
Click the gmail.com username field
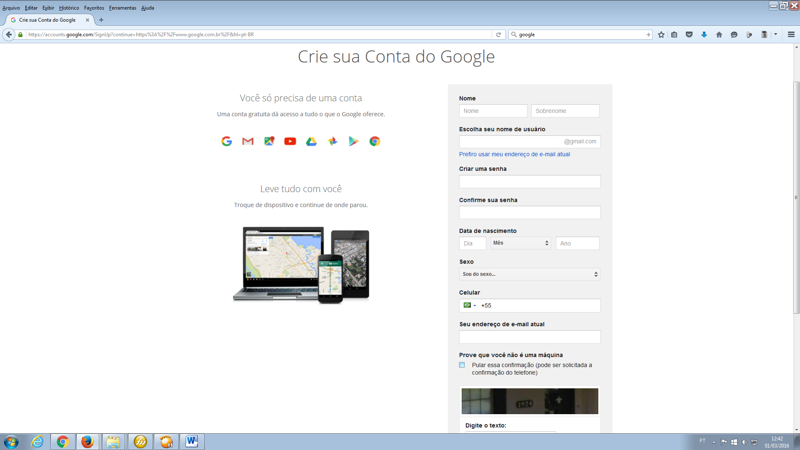(x=530, y=142)
